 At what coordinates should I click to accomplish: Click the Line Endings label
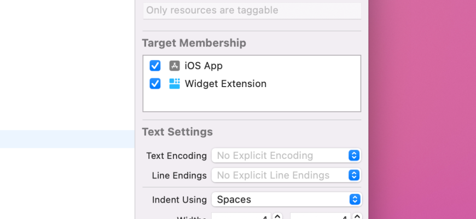coord(179,175)
